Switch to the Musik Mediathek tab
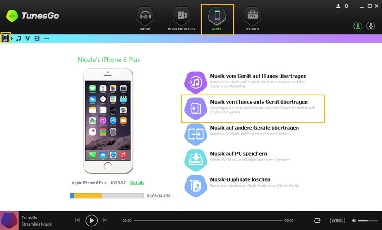This screenshot has width=382, height=230. tap(181, 19)
